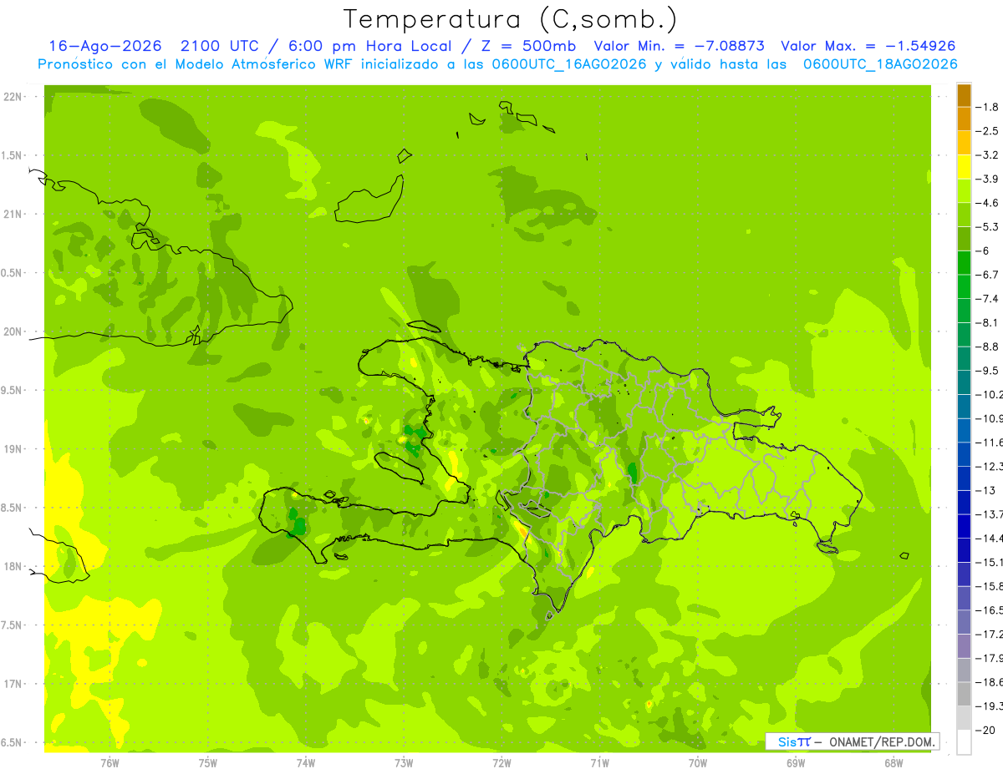Image resolution: width=1003 pixels, height=774 pixels.
Task: Click the 19N latitude label
Action: tap(13, 449)
